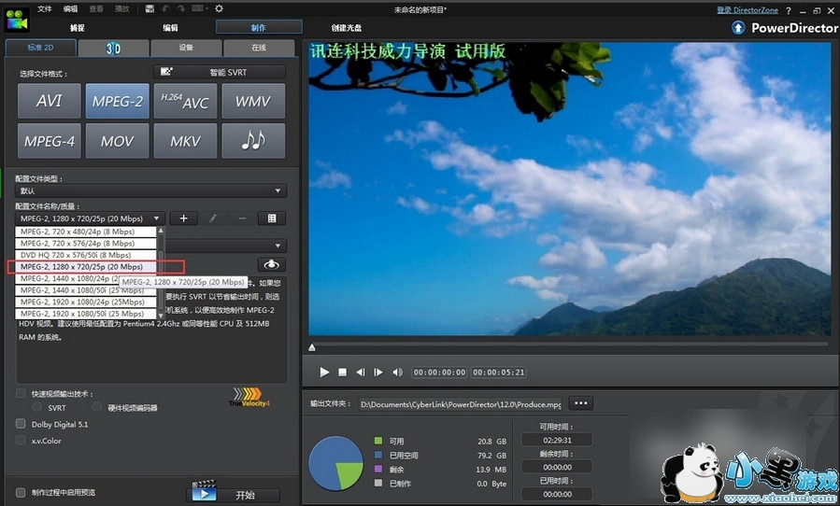The height and width of the screenshot is (506, 840).
Task: Open the profile details list icon
Action: point(272,218)
